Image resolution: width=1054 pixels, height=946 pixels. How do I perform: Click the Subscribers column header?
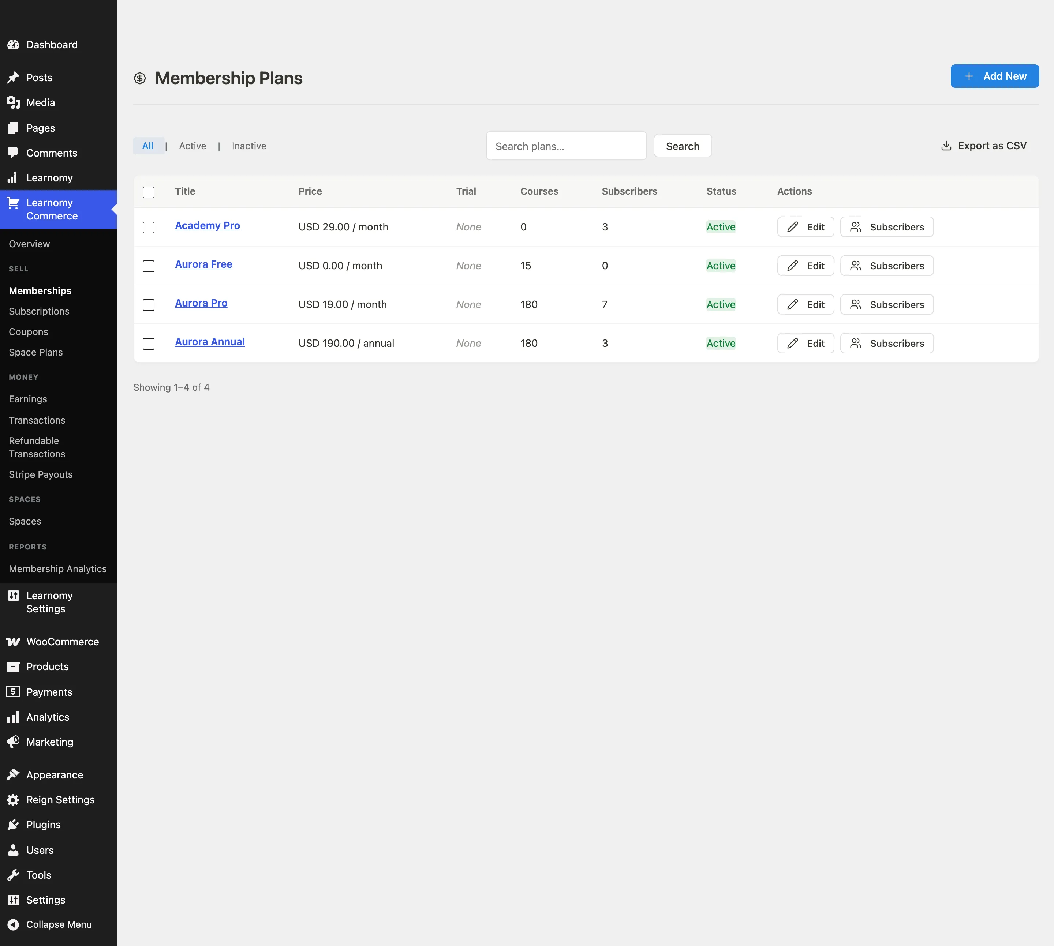pyautogui.click(x=629, y=191)
